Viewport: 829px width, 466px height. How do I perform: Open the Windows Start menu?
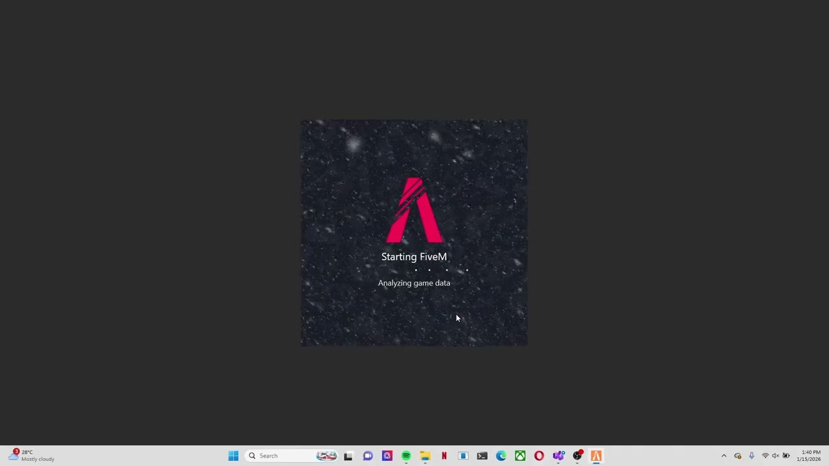(233, 456)
